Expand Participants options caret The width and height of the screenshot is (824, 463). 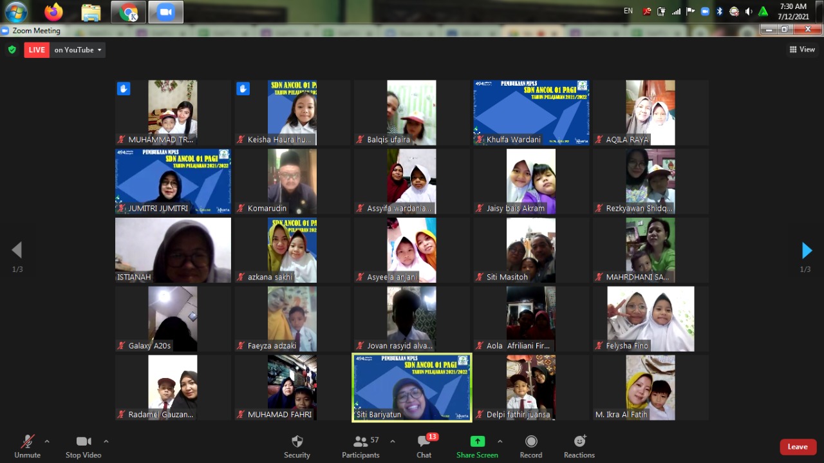click(x=393, y=442)
